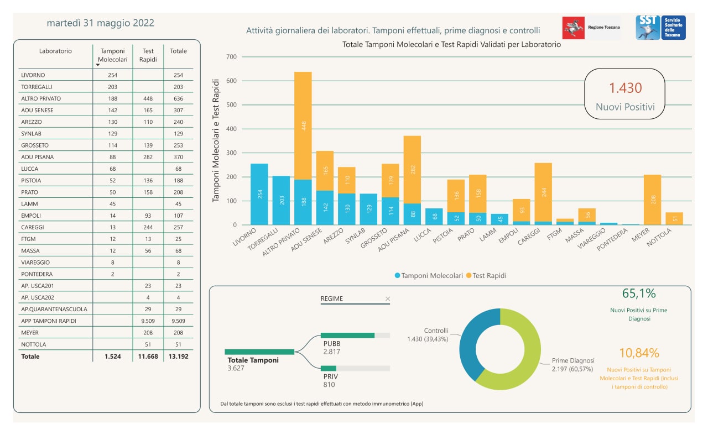This screenshot has height=435, width=708.
Task: Click the 9.509 Test Rapidi cell for APP TAMPONI RAPIDI
Action: point(148,321)
